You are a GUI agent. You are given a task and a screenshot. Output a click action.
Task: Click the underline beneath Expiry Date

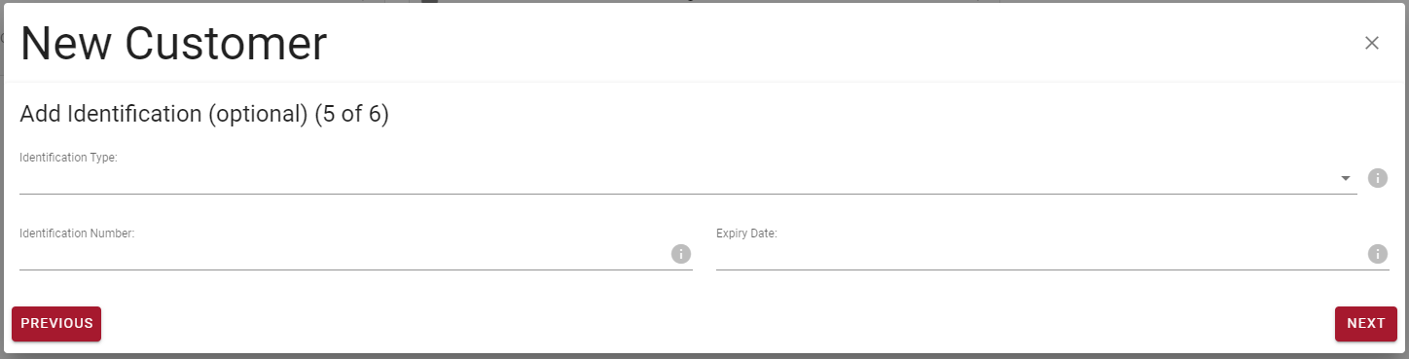tap(1053, 269)
